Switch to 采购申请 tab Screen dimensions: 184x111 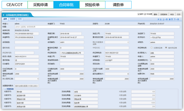(x=41, y=5)
